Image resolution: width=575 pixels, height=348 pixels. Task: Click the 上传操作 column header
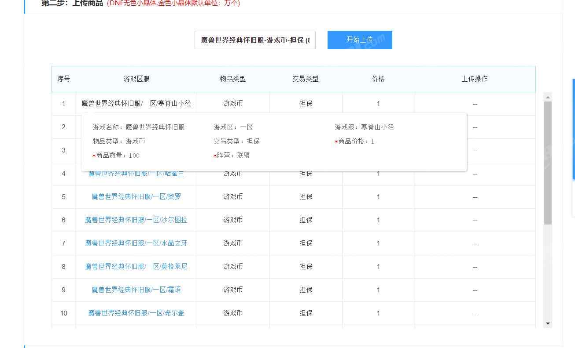click(475, 79)
